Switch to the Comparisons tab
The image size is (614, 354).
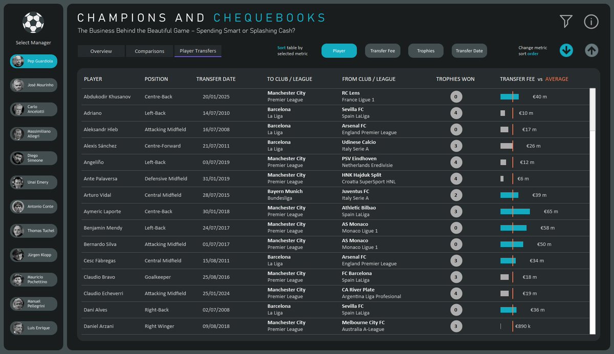coord(149,51)
